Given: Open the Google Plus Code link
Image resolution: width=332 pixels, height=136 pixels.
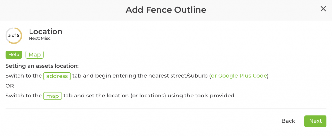Looking at the screenshot, I should coord(240,76).
